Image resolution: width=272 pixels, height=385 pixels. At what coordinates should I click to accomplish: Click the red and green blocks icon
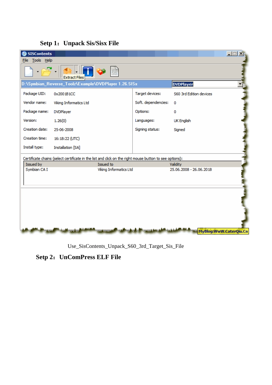click(x=101, y=71)
